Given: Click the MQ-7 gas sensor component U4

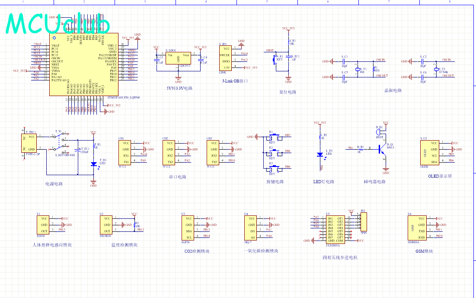Looking at the screenshot, I should [x=252, y=228].
